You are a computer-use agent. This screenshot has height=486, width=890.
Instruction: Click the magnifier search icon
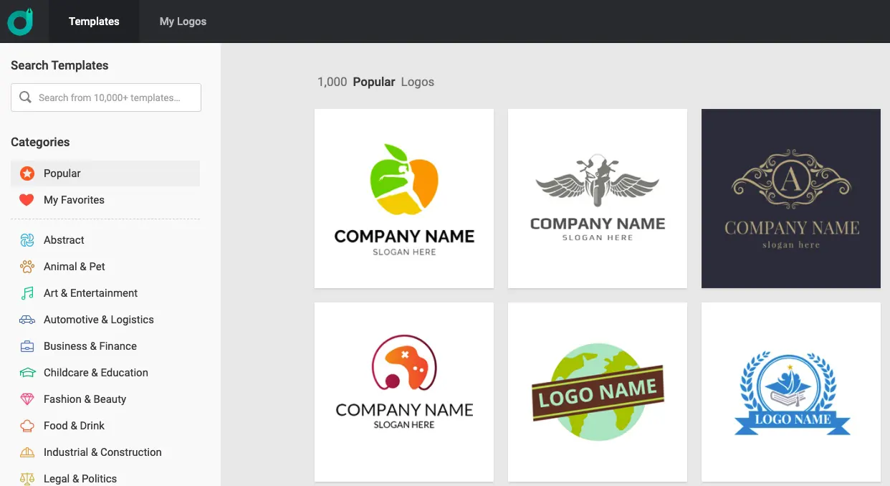coord(25,97)
